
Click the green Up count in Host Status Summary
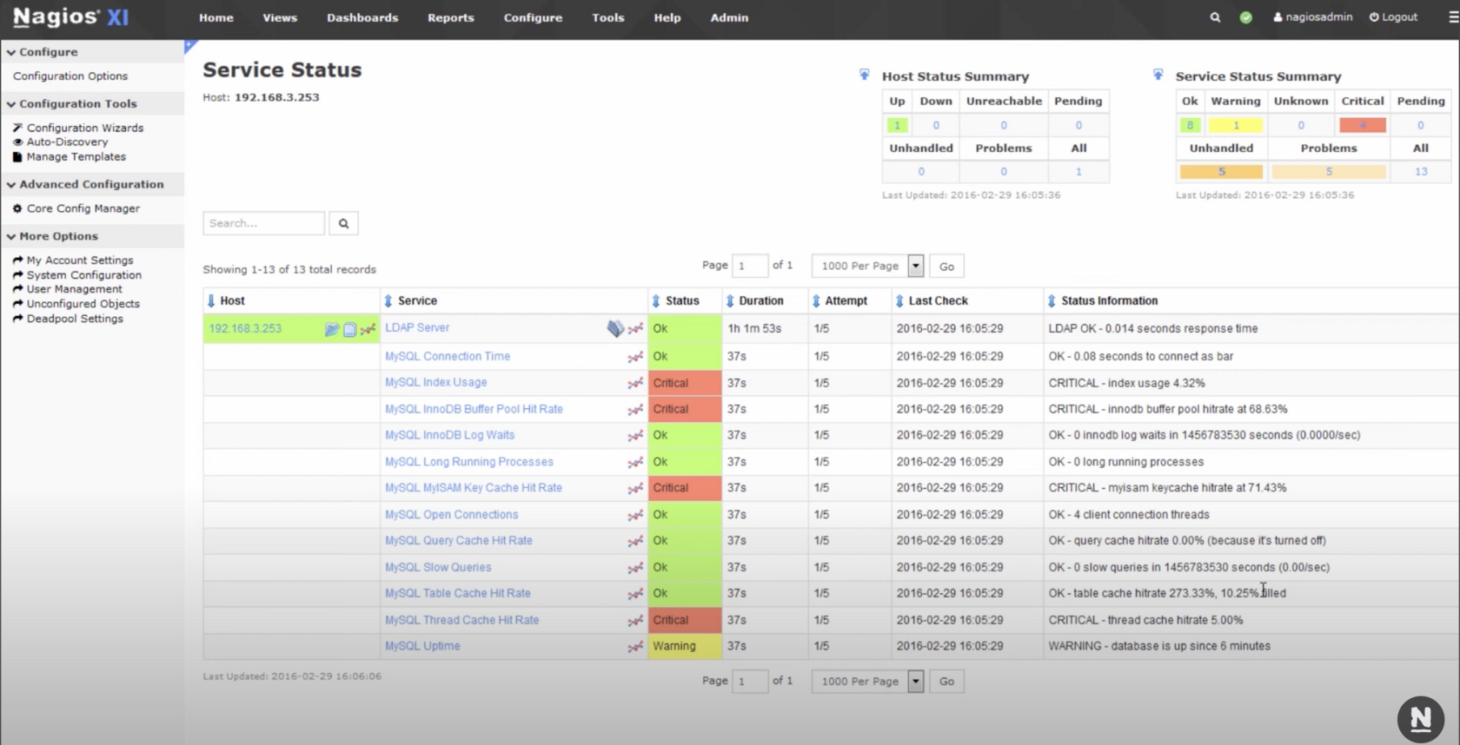897,125
